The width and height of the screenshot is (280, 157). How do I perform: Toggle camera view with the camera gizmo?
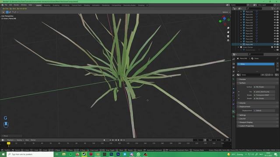[228, 36]
